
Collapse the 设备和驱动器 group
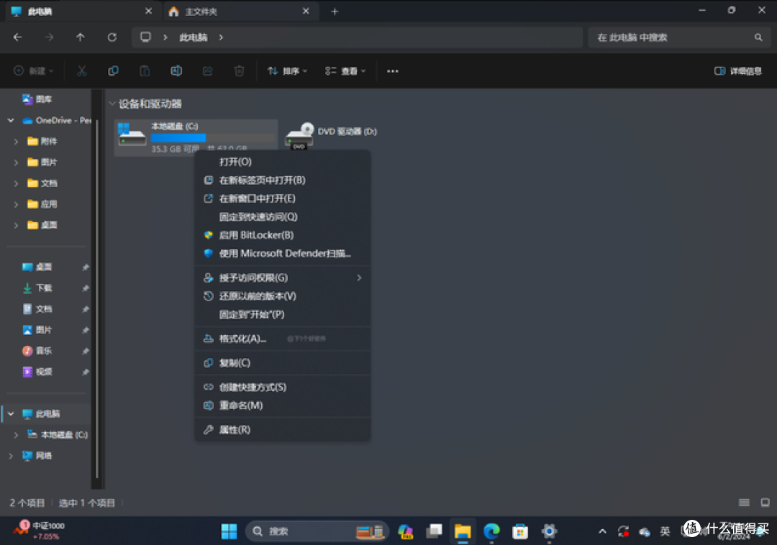point(112,104)
